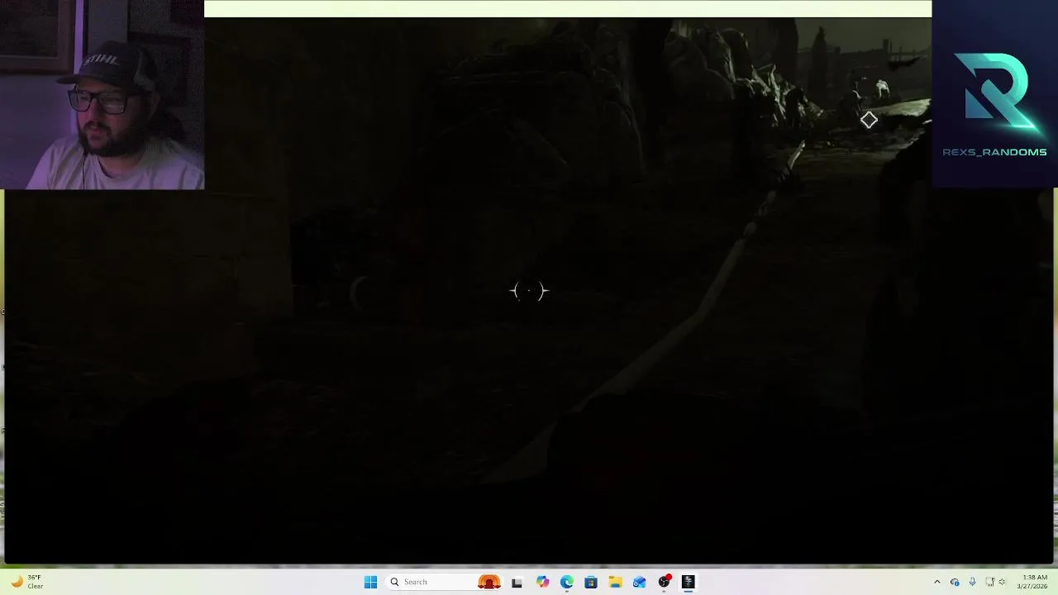The width and height of the screenshot is (1058, 595).
Task: Open Task View from the taskbar
Action: (x=517, y=582)
